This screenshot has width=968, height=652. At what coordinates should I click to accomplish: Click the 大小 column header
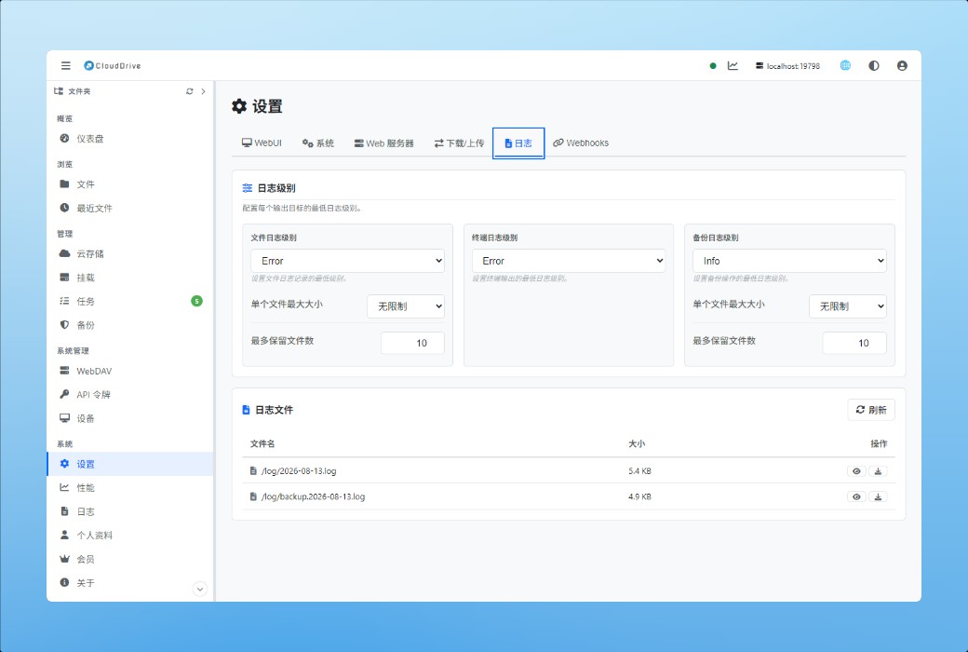[637, 443]
